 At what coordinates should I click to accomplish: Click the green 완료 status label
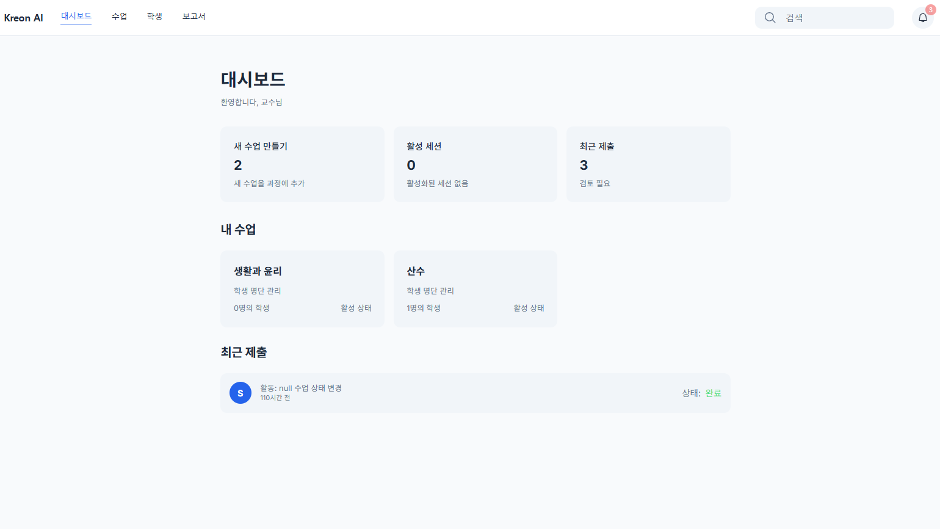click(713, 393)
